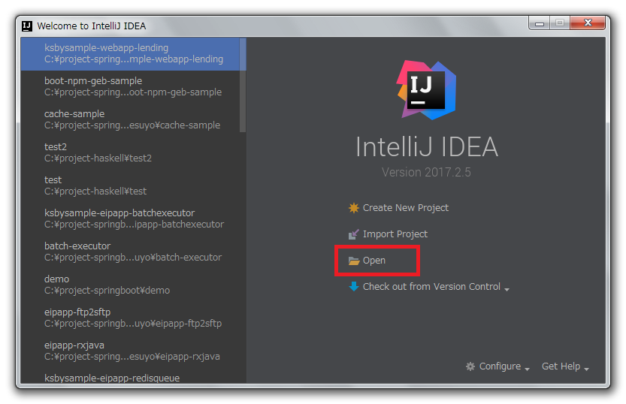Maximize the Welcome window

(x=560, y=23)
